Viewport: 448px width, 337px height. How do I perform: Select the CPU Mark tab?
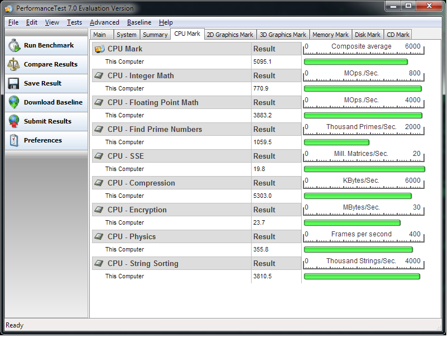tap(187, 34)
